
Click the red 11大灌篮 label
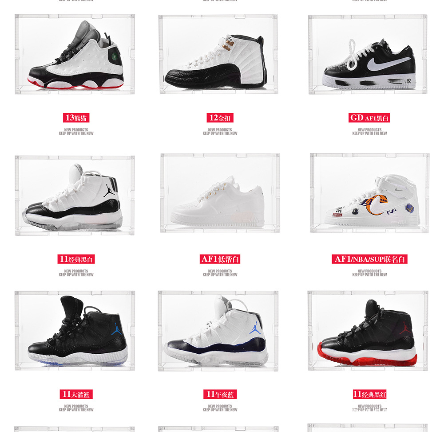click(x=76, y=394)
